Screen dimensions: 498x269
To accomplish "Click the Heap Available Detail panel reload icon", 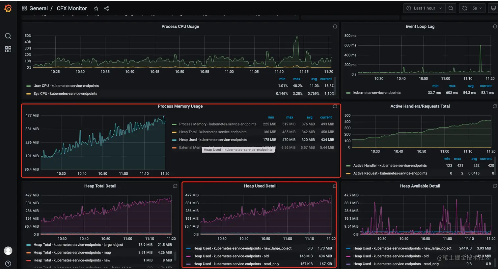I will [495, 186].
